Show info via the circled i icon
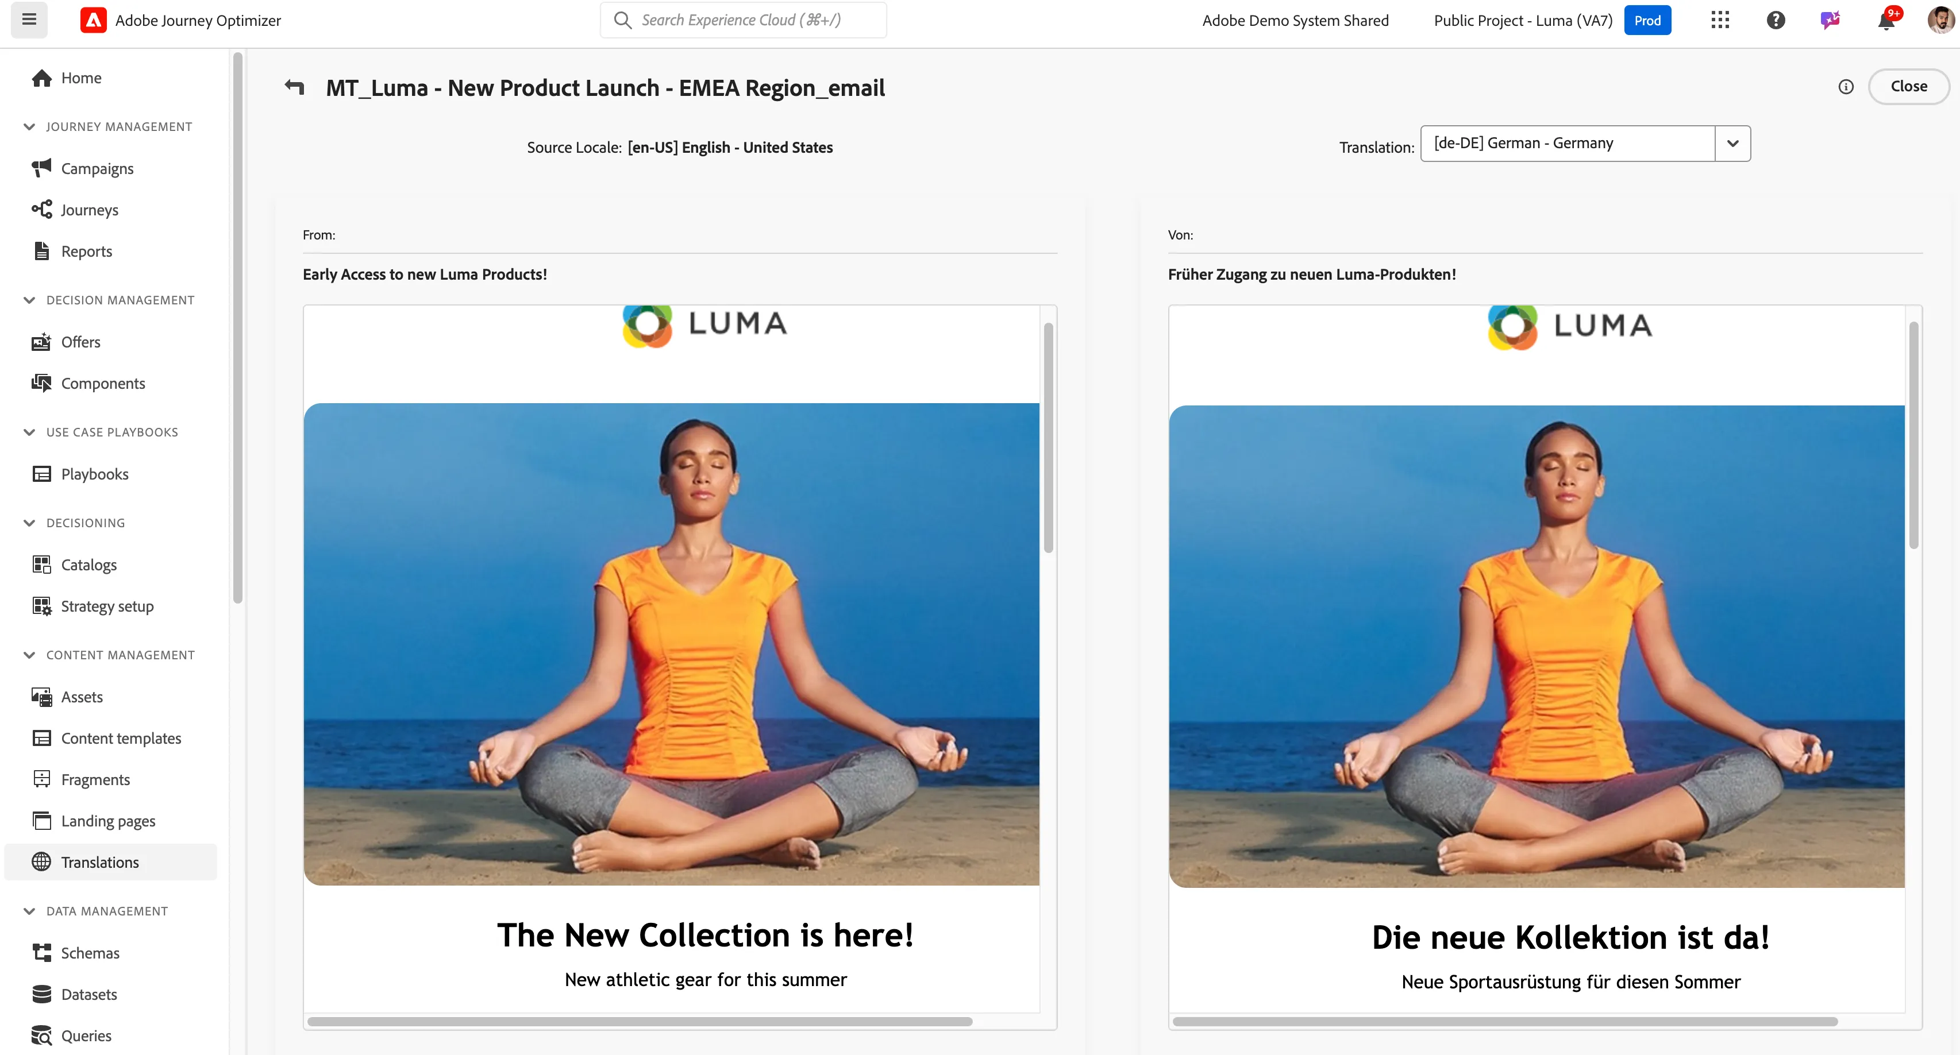Image resolution: width=1960 pixels, height=1055 pixels. coord(1846,87)
